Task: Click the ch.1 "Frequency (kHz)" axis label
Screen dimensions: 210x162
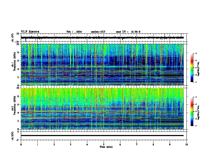Action: pyautogui.click(x=15, y=62)
